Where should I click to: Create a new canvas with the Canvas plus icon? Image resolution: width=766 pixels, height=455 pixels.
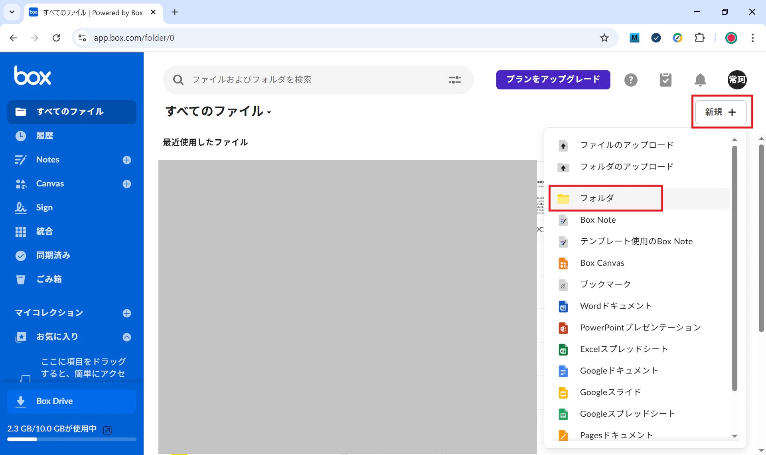click(x=127, y=184)
